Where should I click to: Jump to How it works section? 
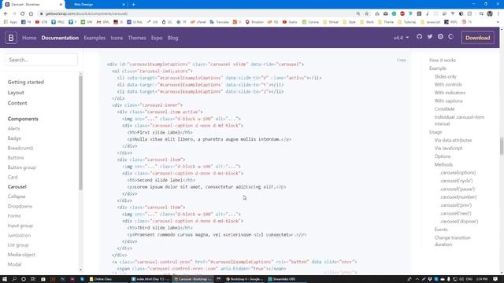point(443,61)
